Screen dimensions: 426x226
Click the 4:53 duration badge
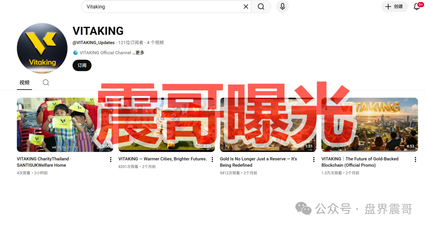coord(410,146)
